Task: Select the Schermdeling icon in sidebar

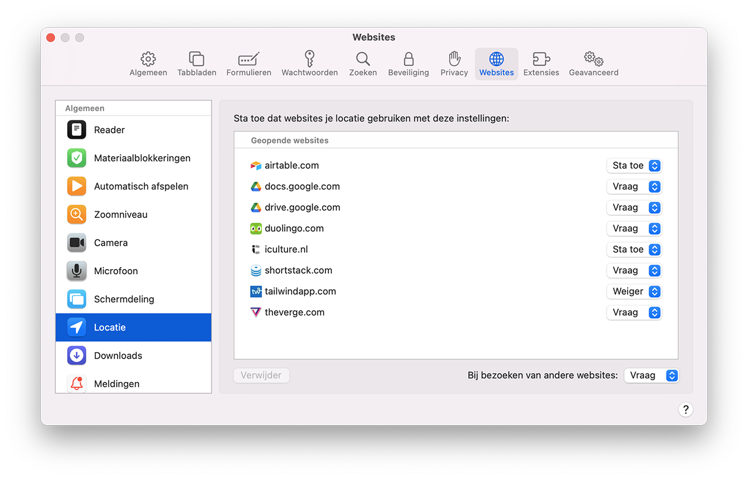Action: [77, 299]
